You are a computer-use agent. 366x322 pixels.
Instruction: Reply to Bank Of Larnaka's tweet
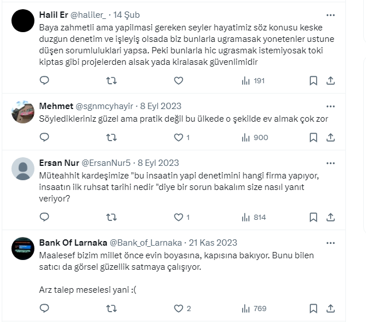click(44, 308)
